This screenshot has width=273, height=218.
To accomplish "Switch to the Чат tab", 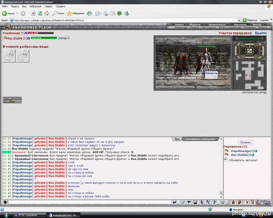I will pyautogui.click(x=177, y=139).
